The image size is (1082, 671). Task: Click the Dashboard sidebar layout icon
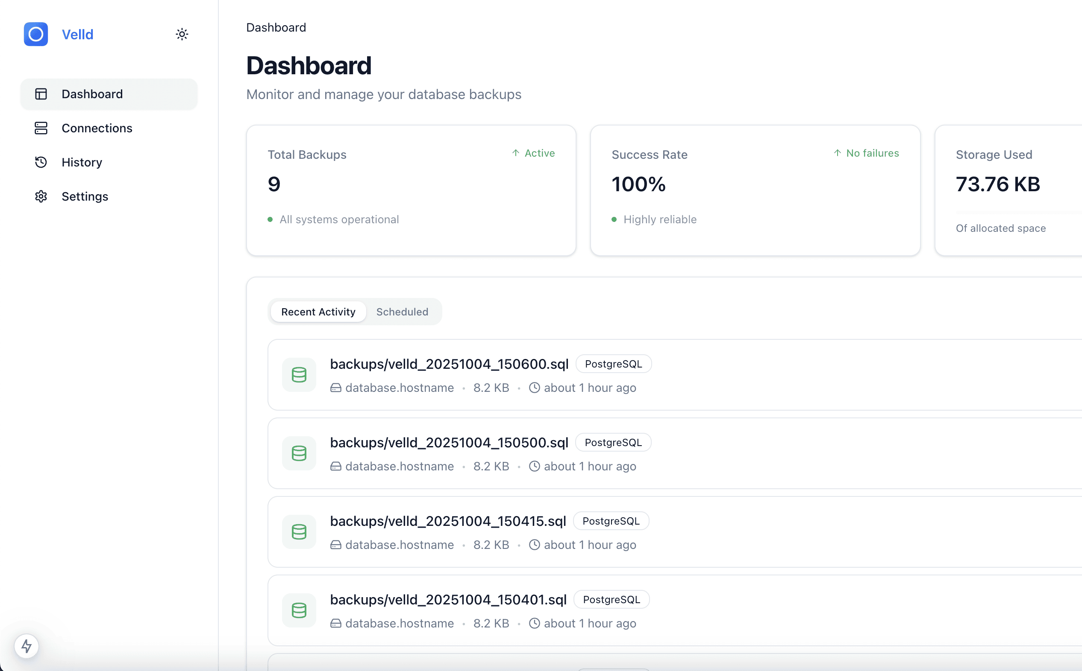[x=41, y=94]
